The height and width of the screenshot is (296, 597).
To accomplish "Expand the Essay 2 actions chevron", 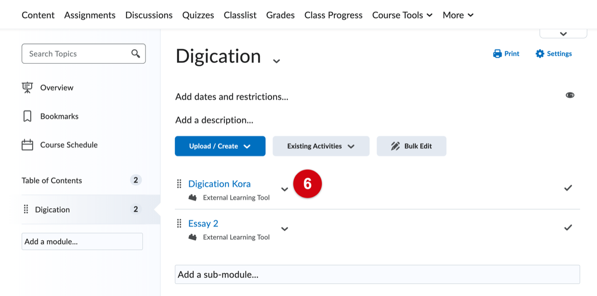I will click(x=284, y=229).
